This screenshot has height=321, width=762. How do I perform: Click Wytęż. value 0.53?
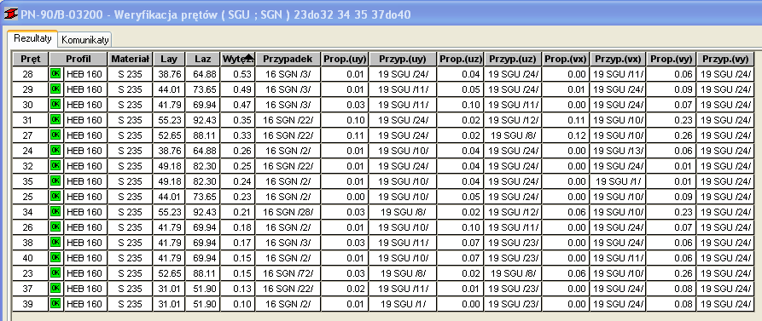(x=238, y=74)
